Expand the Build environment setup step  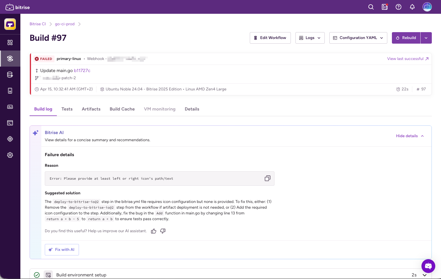425,275
